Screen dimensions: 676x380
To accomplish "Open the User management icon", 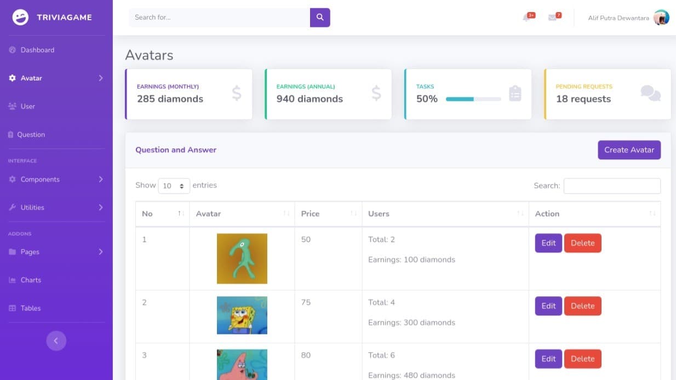I will click(13, 106).
